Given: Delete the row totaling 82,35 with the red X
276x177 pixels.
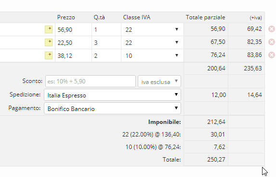Looking at the screenshot, I should pos(272,42).
